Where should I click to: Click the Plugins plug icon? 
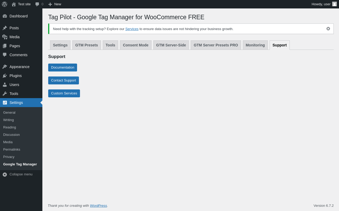point(5,76)
